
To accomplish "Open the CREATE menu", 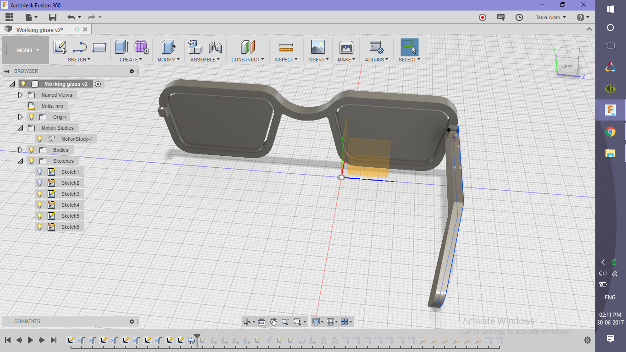I will [x=131, y=60].
